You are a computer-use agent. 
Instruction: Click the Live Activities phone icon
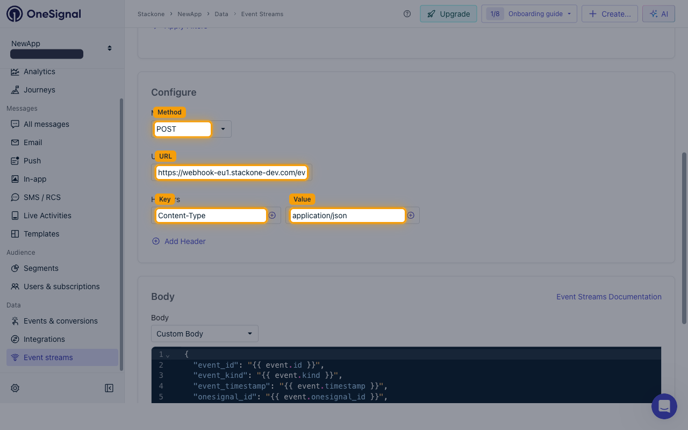click(x=15, y=216)
